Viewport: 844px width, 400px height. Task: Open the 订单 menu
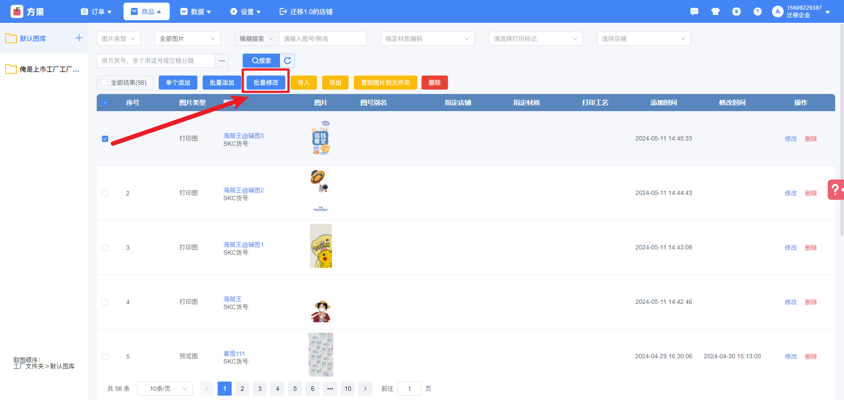tap(96, 11)
